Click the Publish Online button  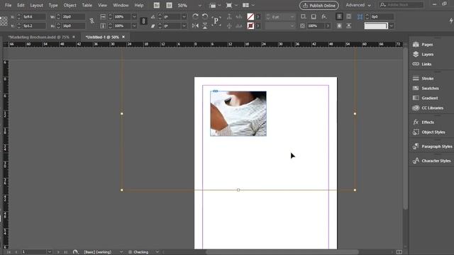click(x=319, y=5)
